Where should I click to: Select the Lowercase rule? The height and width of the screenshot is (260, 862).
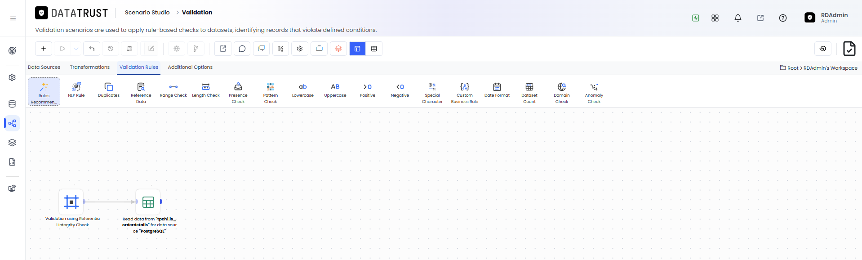point(303,90)
